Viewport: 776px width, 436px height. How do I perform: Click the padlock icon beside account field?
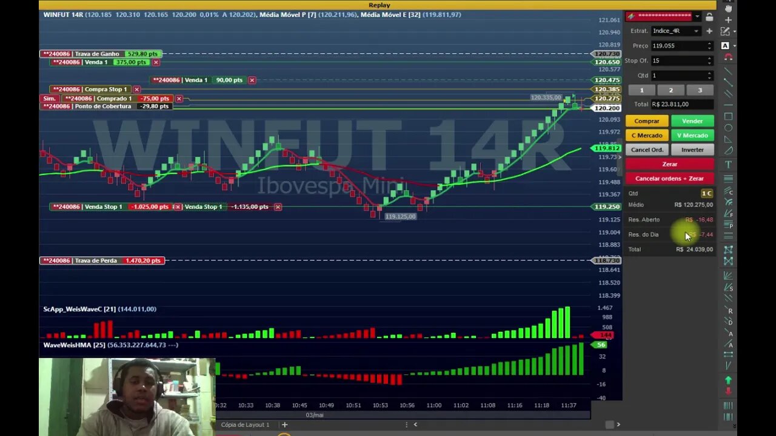click(x=709, y=16)
